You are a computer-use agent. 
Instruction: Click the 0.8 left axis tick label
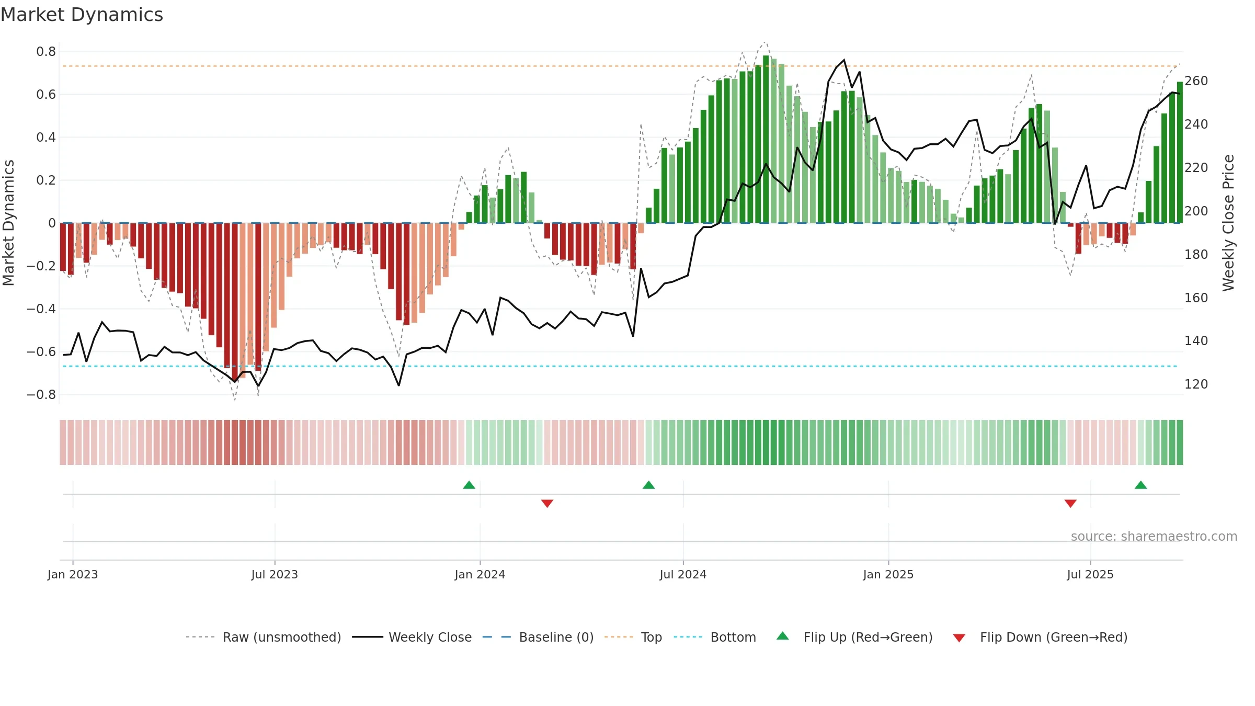coord(46,52)
